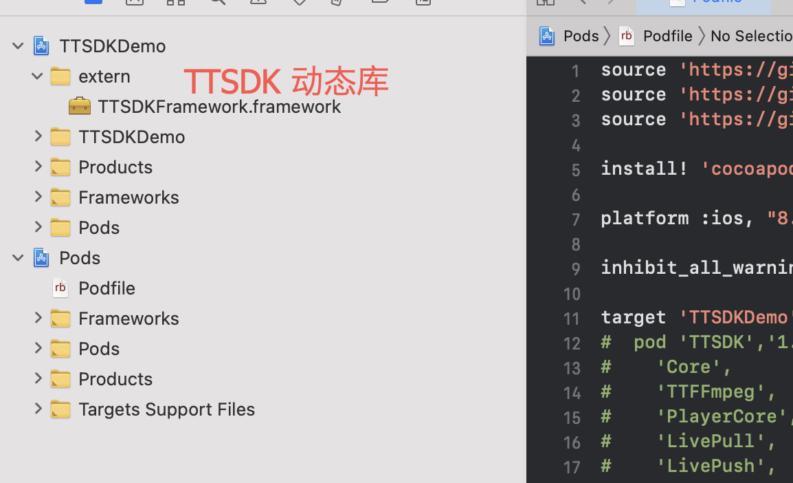Click the extern folder icon
The image size is (793, 483).
pyautogui.click(x=60, y=76)
